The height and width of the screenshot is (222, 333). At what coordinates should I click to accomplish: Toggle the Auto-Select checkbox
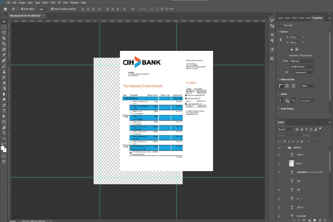pos(22,9)
